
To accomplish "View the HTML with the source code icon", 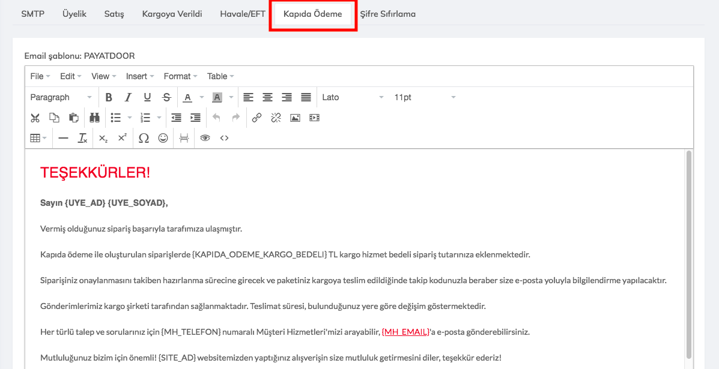I will point(223,138).
